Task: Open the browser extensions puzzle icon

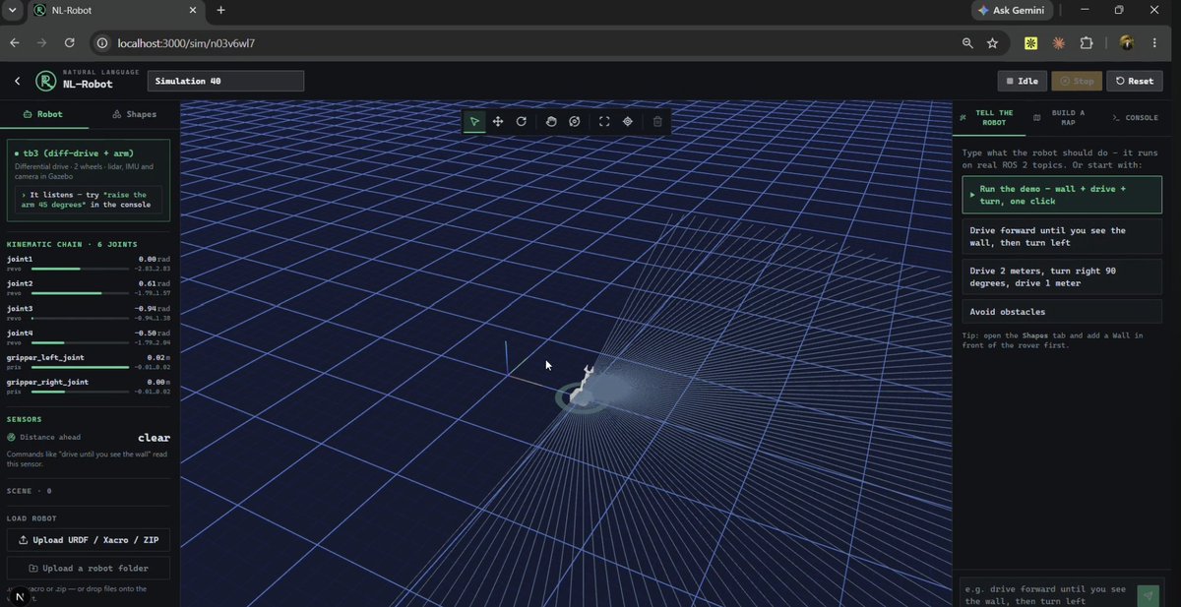Action: pos(1087,43)
